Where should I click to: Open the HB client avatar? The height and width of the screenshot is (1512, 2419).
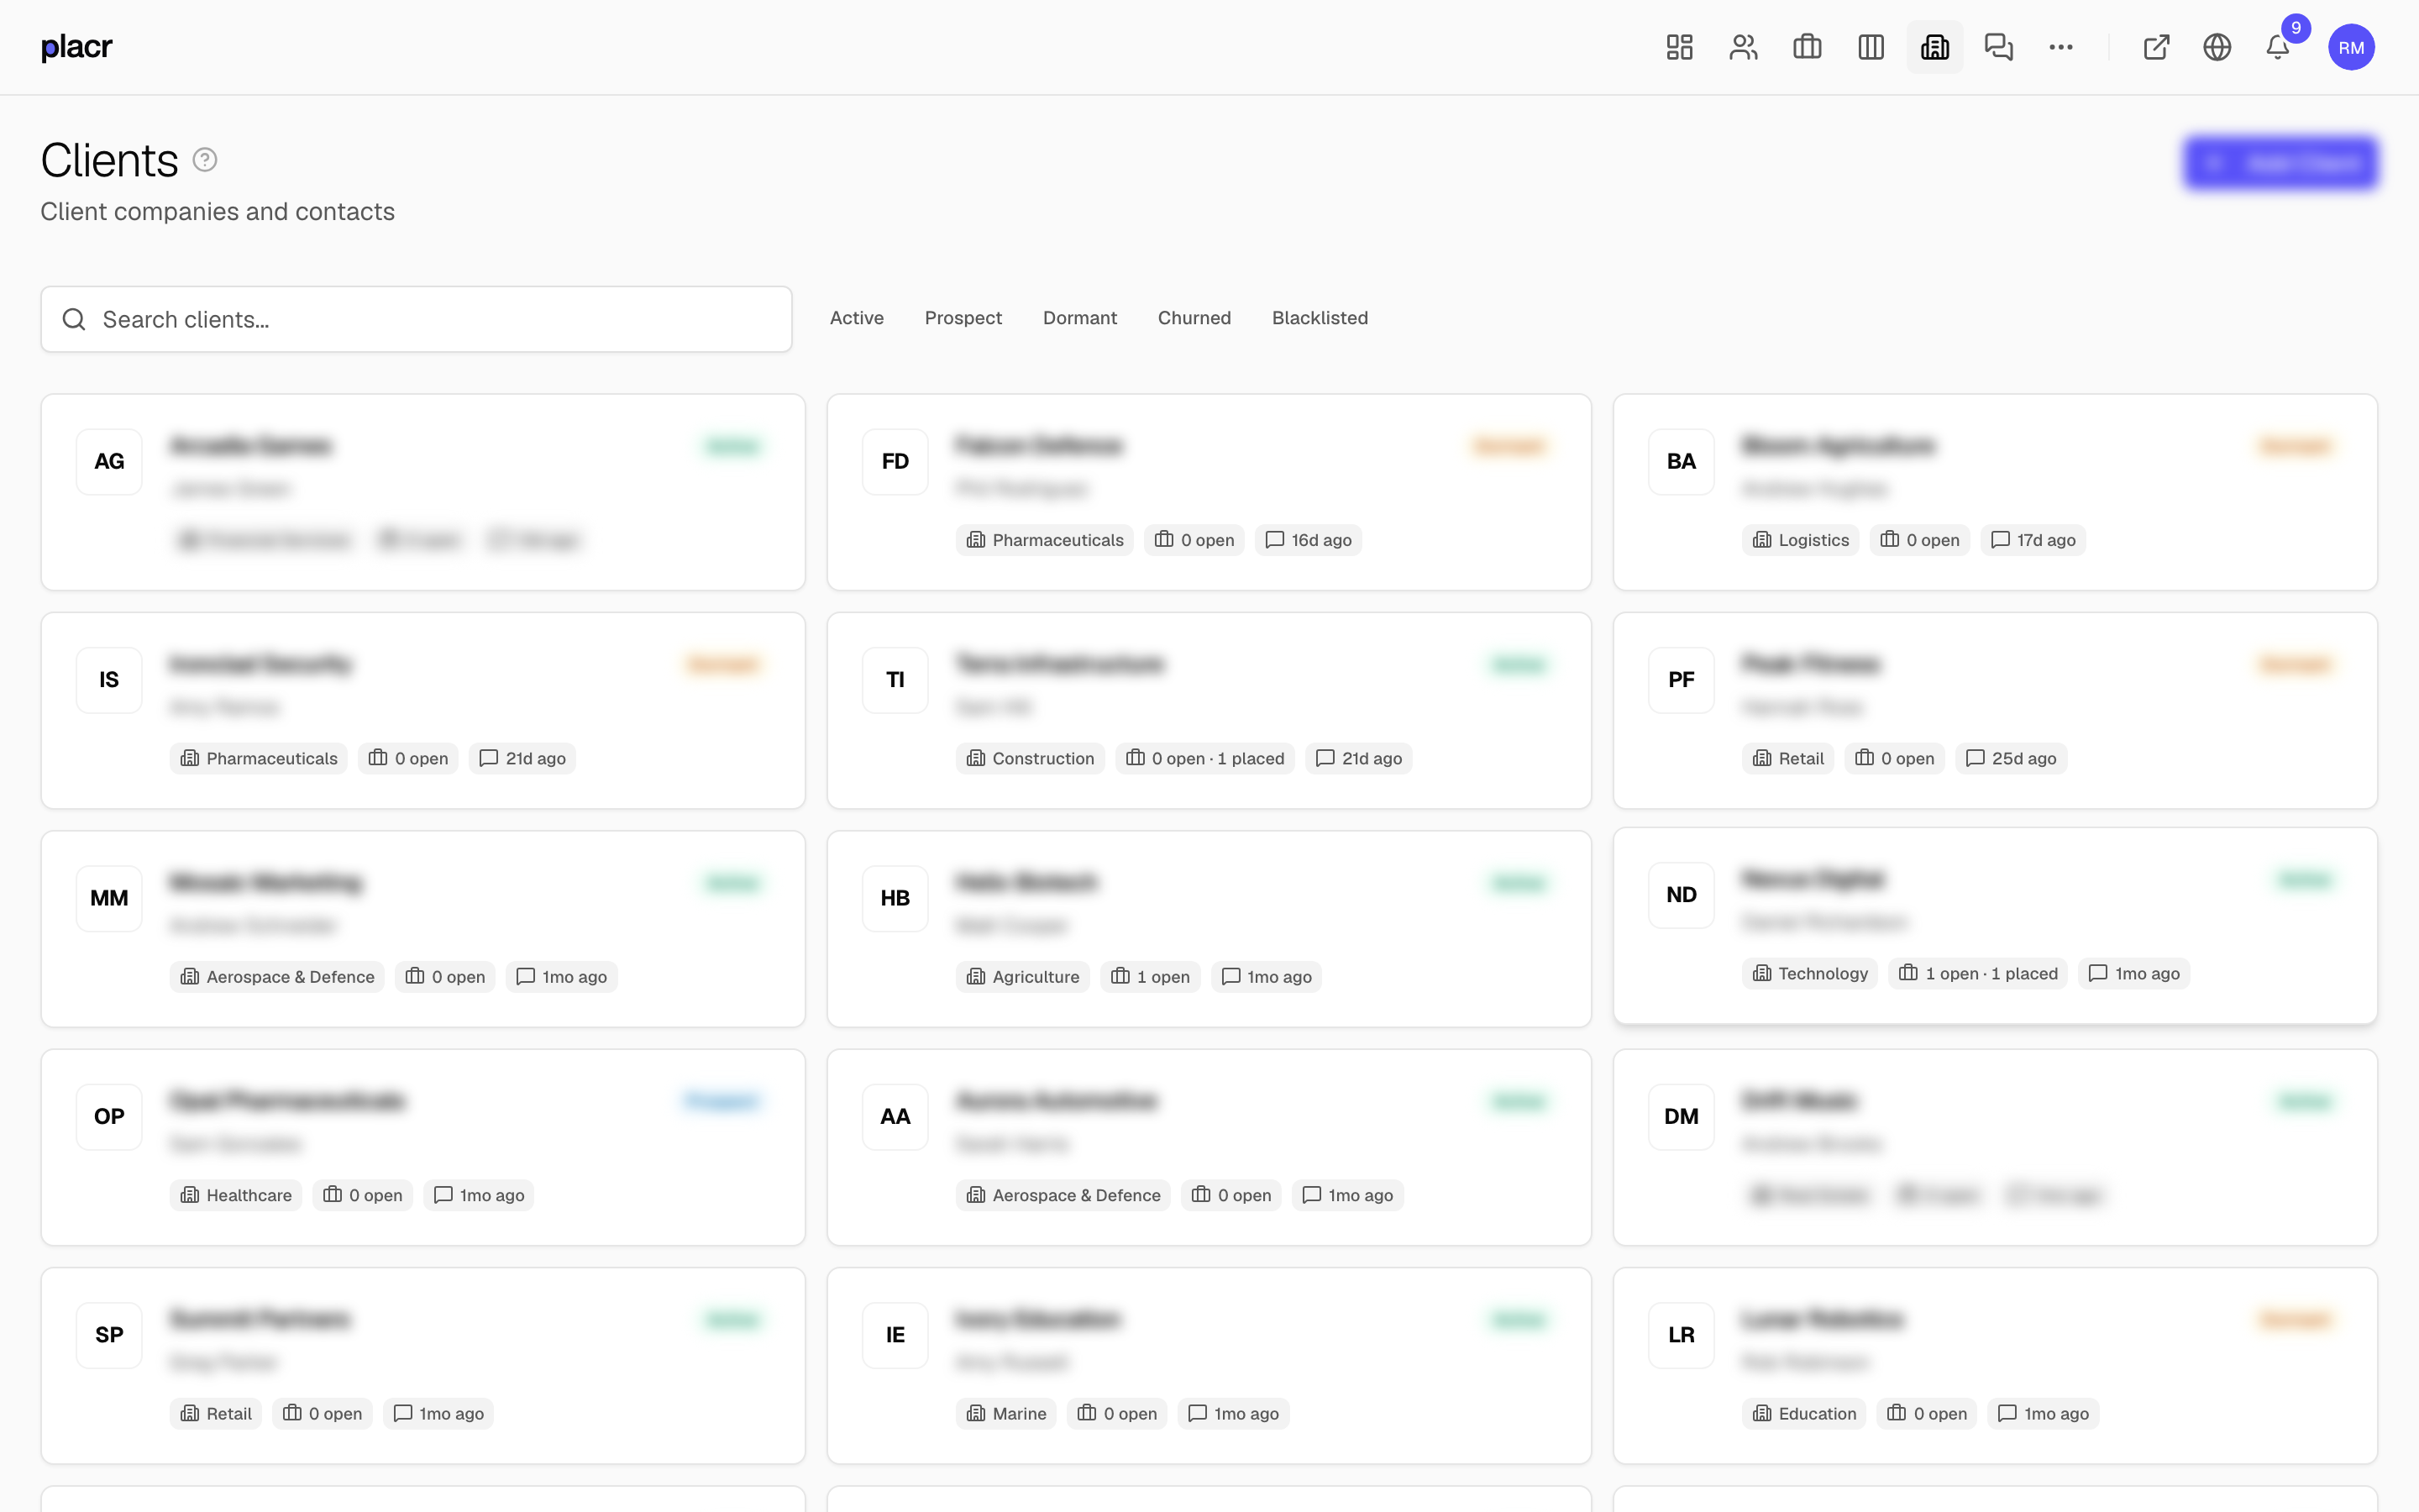895,898
